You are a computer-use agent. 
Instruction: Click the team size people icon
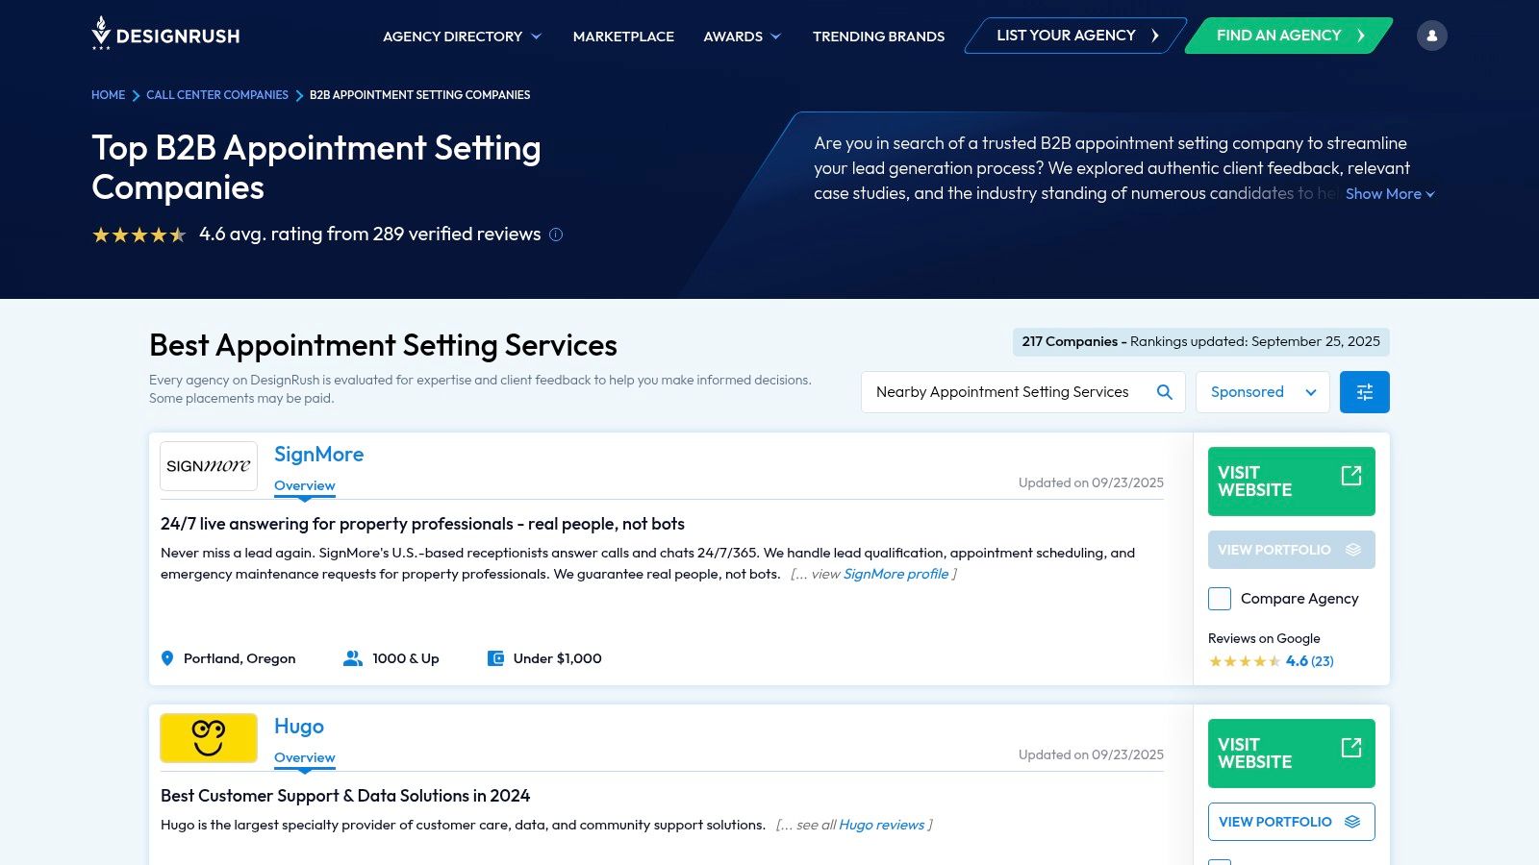click(353, 658)
